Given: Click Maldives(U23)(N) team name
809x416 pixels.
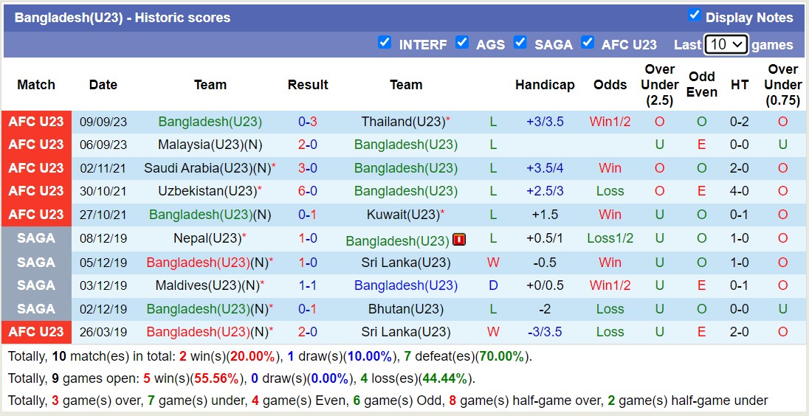Looking at the screenshot, I should click(x=207, y=285).
